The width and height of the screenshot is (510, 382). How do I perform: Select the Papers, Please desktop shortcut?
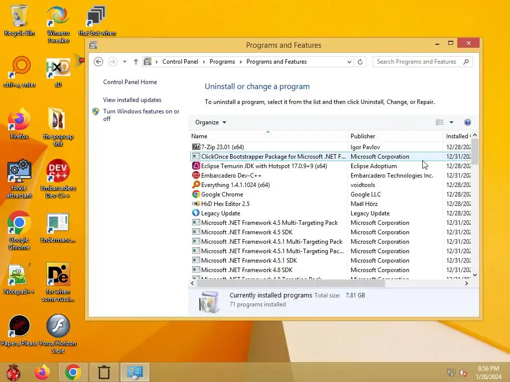[x=19, y=330]
